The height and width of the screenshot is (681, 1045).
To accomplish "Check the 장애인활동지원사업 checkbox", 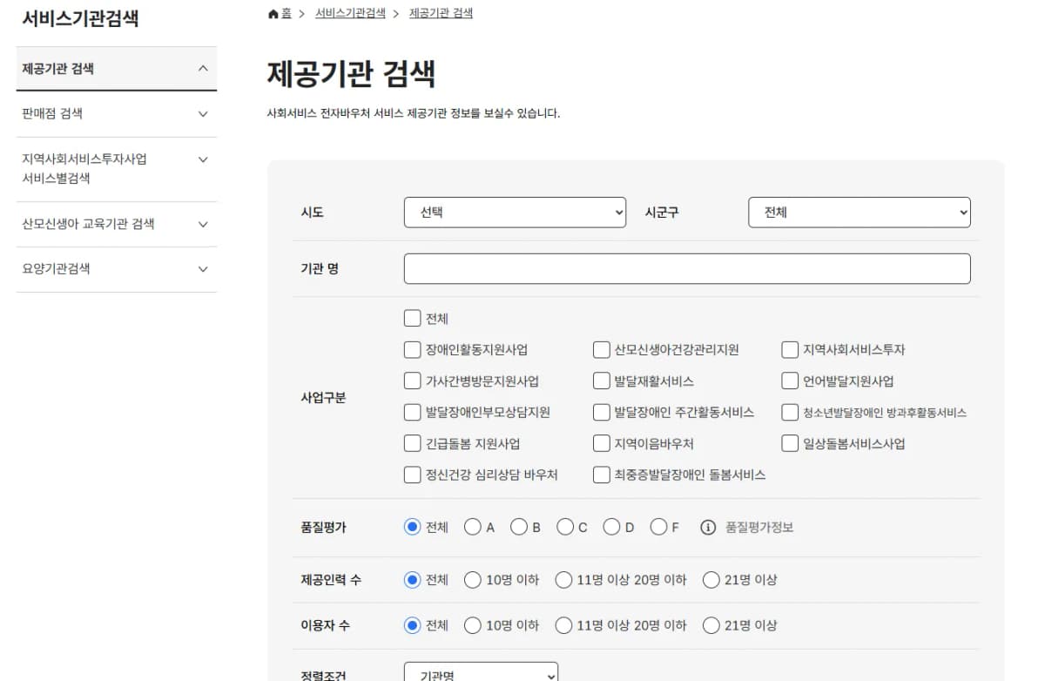I will pyautogui.click(x=413, y=350).
